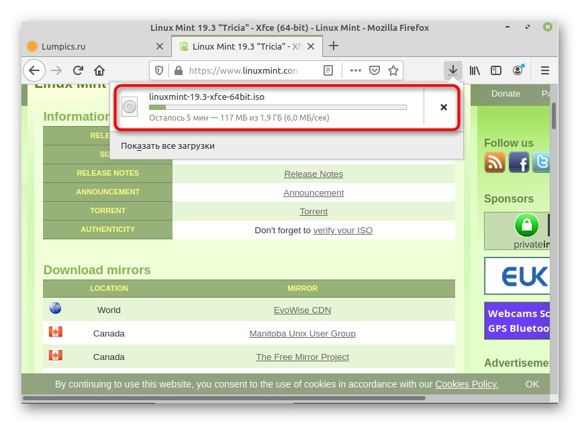Reload the current page

[78, 70]
